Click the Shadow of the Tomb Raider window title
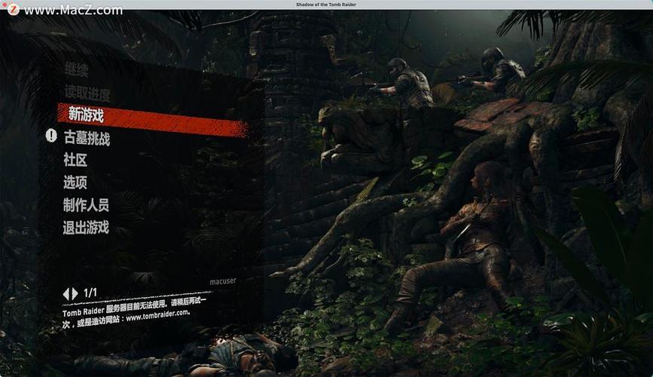The image size is (653, 377). (x=326, y=5)
